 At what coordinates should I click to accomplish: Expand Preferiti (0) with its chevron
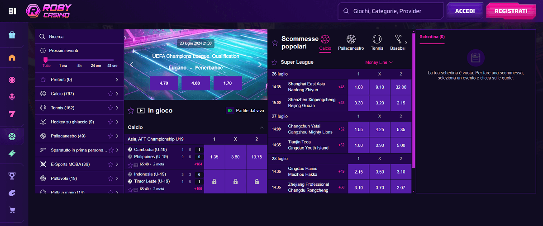click(x=117, y=80)
